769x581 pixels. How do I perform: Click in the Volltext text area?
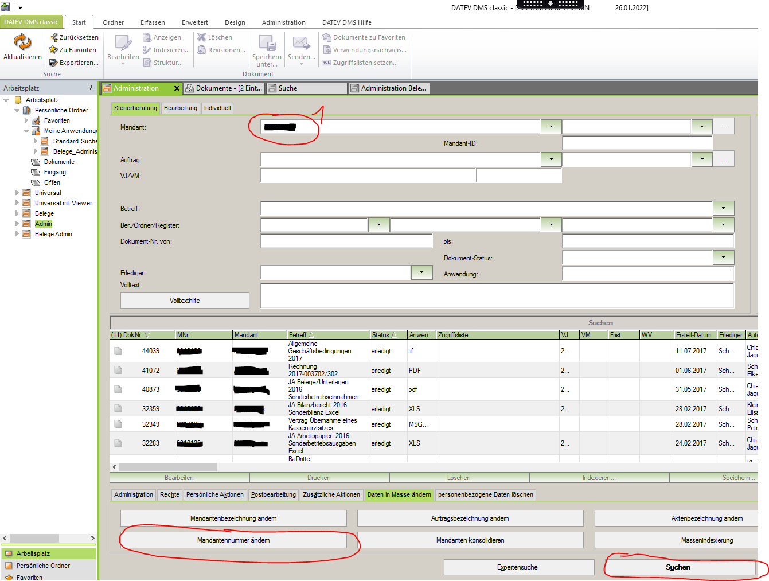497,295
